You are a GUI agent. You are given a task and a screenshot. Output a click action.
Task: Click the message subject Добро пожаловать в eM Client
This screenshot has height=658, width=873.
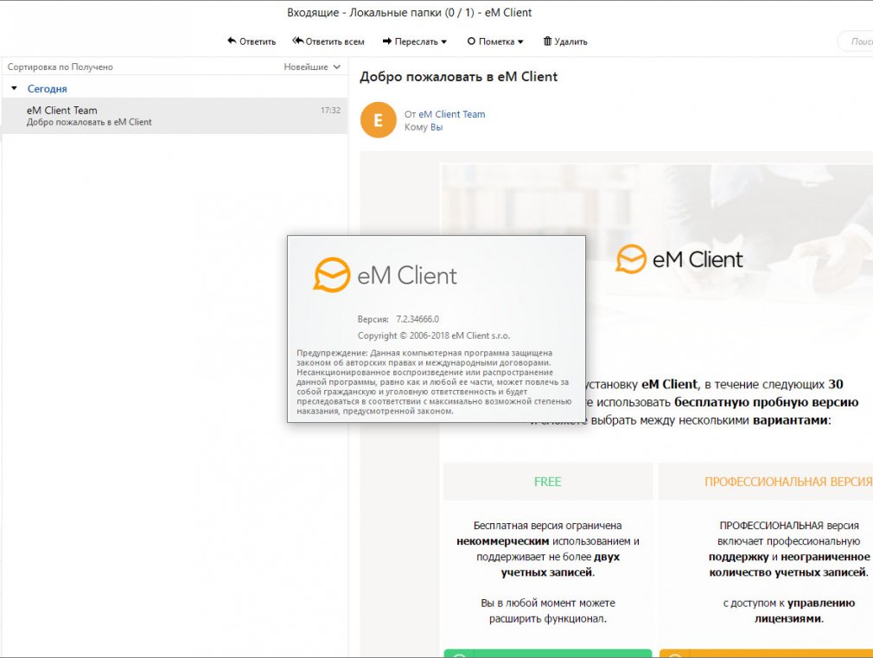tap(89, 122)
